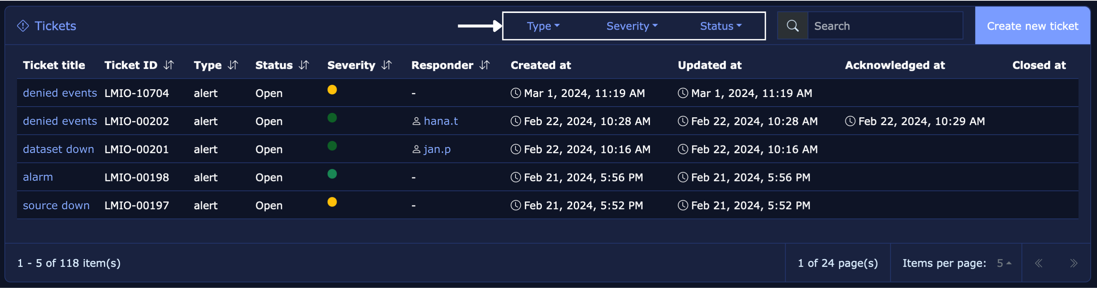Expand the Severity filter dropdown
The height and width of the screenshot is (288, 1097).
pos(631,26)
